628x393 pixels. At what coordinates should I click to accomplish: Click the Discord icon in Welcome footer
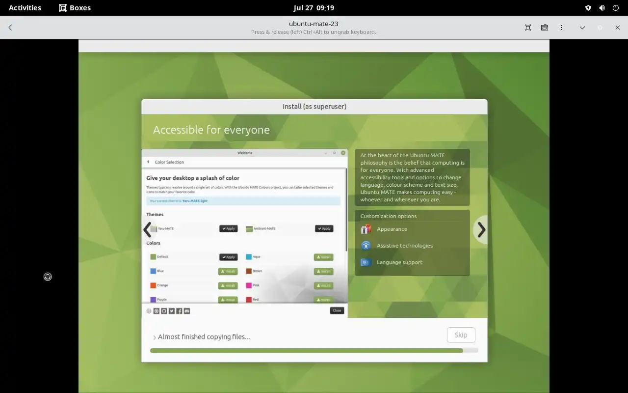186,311
